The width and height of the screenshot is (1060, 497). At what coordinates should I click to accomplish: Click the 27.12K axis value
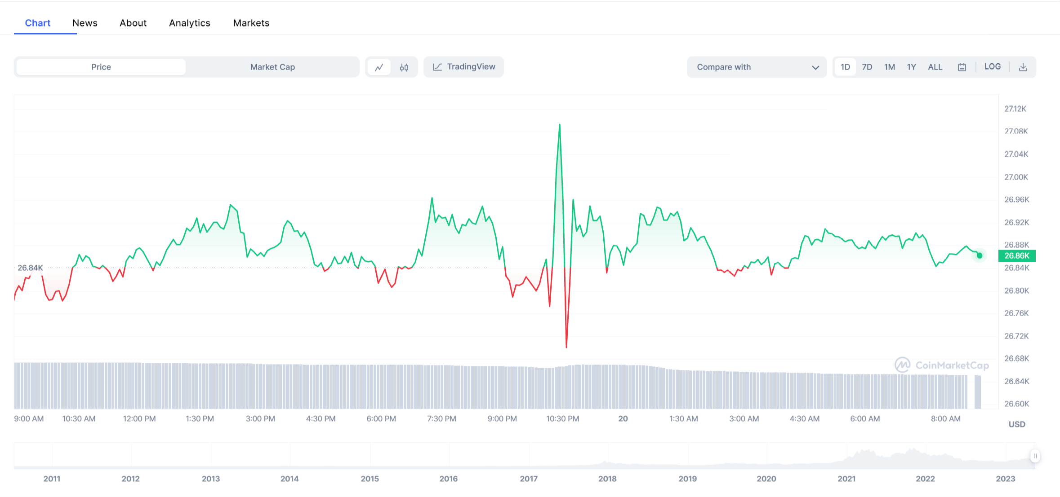click(1015, 109)
